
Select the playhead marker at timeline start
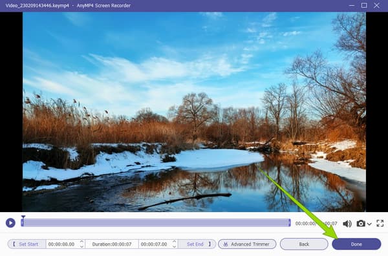coord(23,217)
